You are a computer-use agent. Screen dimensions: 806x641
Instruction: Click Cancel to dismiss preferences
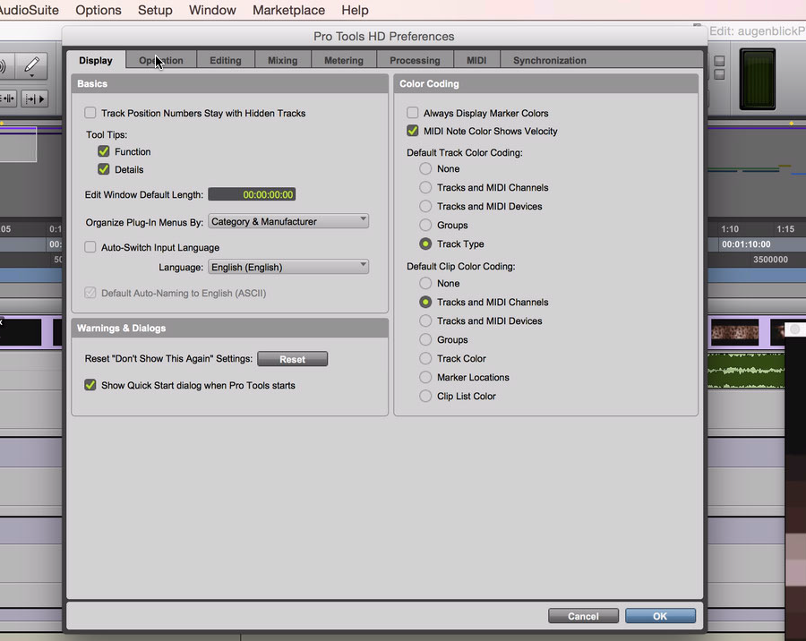(583, 616)
